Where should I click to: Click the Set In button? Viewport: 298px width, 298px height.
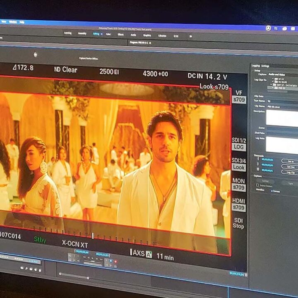click(290, 161)
